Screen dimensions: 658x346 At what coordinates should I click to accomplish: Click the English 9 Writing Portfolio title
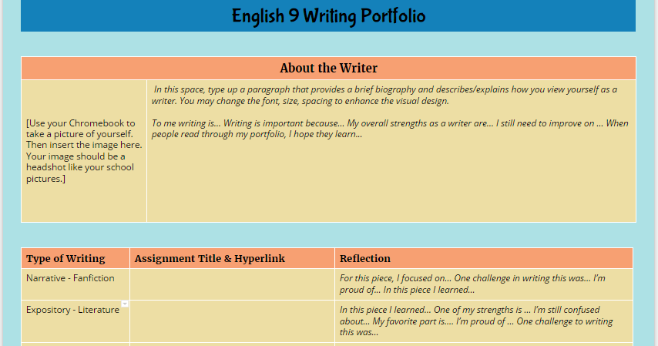(328, 16)
